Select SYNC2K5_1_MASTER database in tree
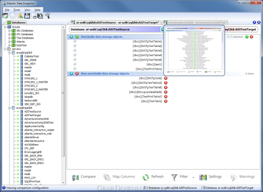 coord(36,82)
